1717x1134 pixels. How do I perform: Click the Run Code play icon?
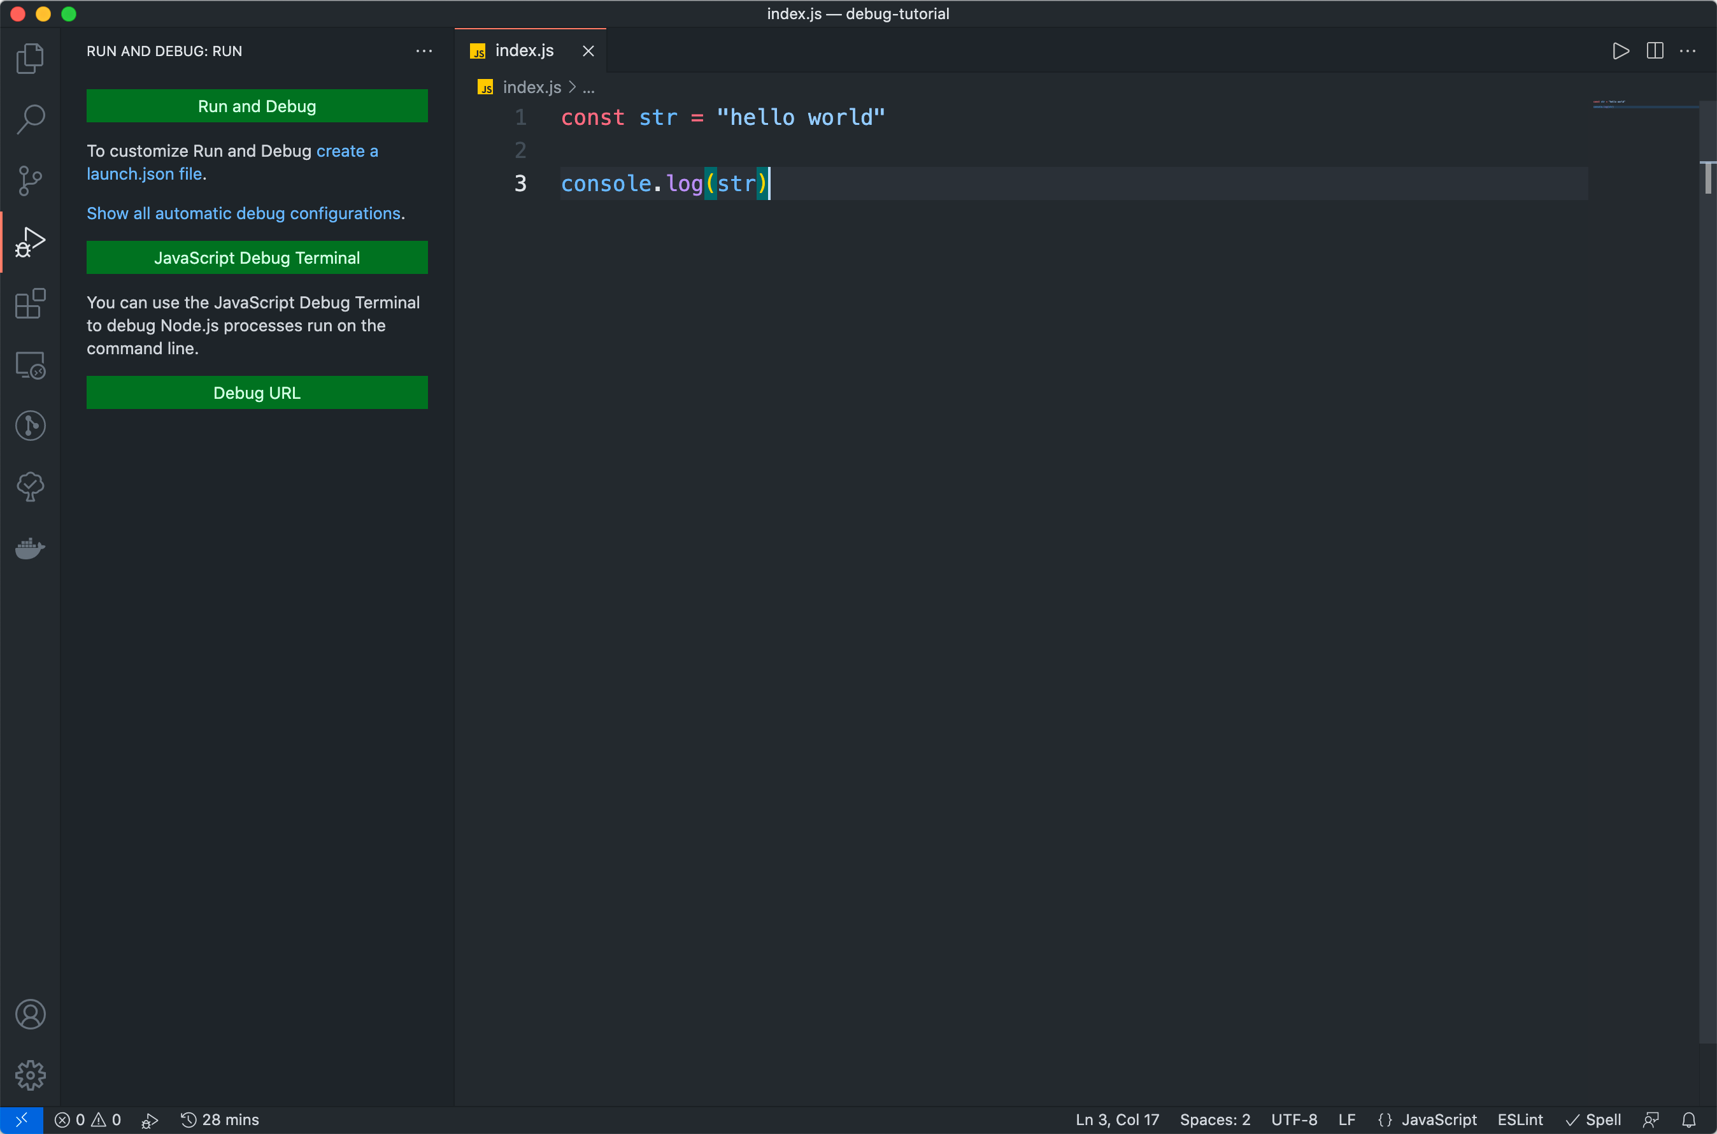[1620, 52]
